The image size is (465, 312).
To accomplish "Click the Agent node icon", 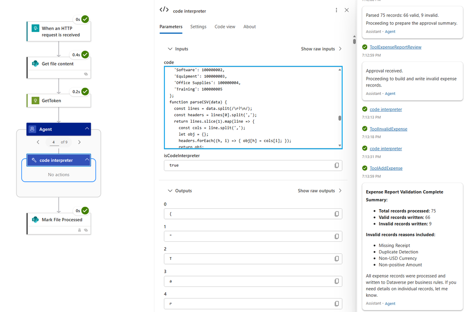I will 33,129.
